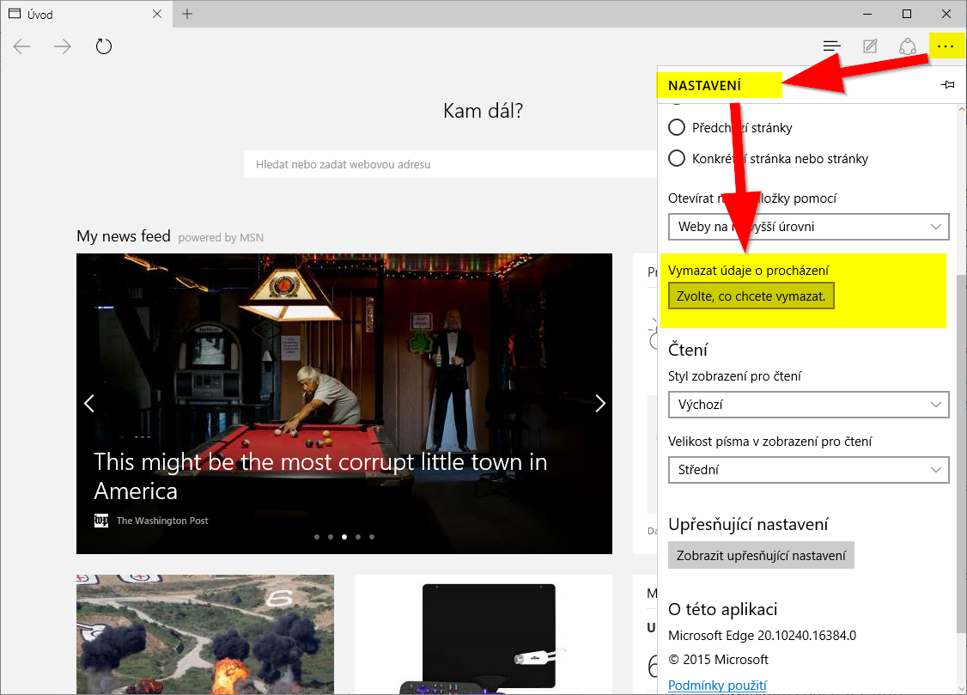Click the Zobrazit upřesňující nastavení button

(x=761, y=556)
